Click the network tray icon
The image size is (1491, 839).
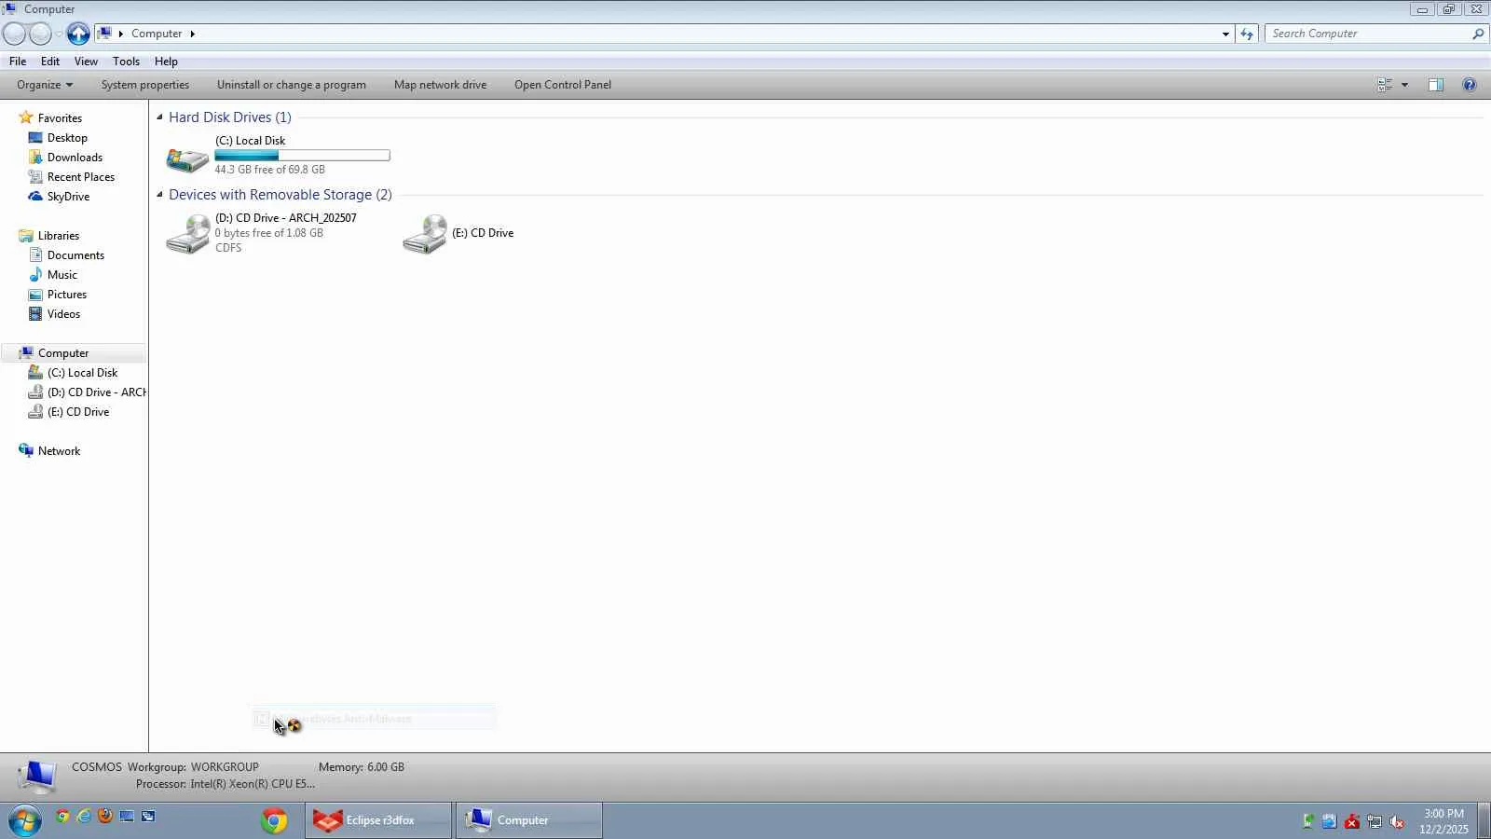[1375, 821]
